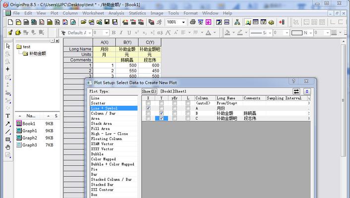The height and width of the screenshot is (198, 350).
Task: Check yEr checkbox for column C
Action: point(175,118)
